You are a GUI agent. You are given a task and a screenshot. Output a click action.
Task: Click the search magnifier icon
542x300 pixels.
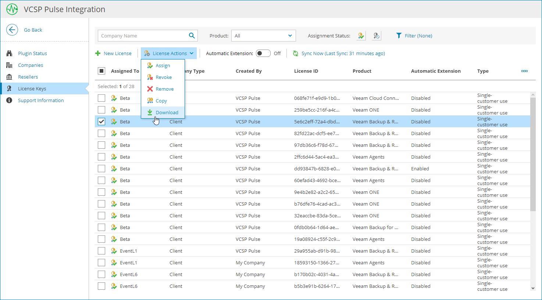(192, 36)
